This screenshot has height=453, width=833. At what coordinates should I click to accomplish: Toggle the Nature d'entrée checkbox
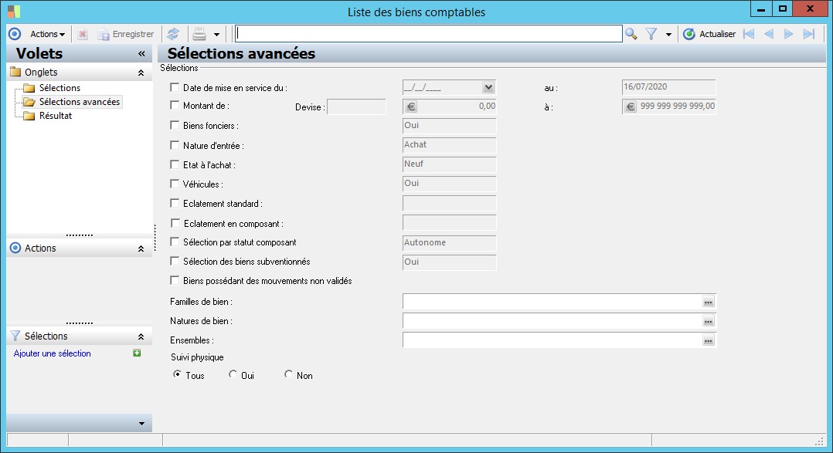(175, 145)
